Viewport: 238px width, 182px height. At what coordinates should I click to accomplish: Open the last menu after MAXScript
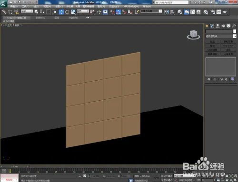[147, 7]
